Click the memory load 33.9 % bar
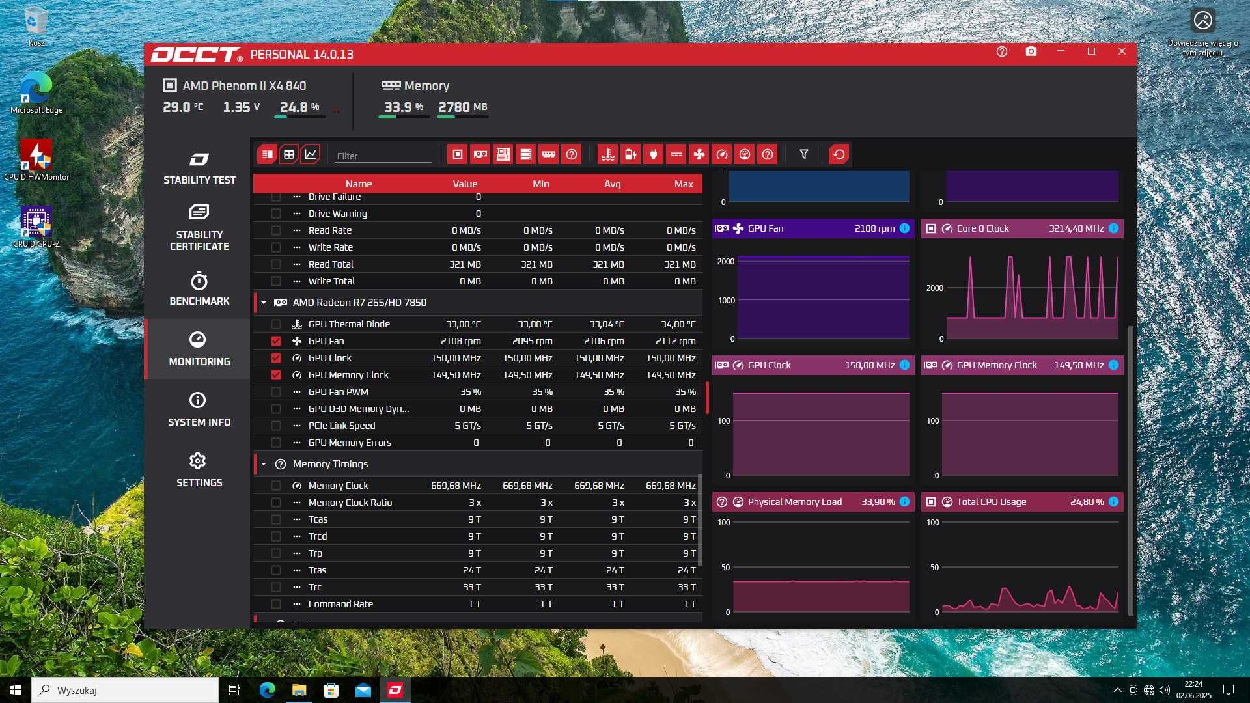Viewport: 1250px width, 703px height. 404,117
